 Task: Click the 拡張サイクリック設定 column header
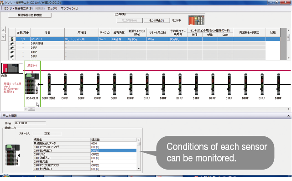(x=137, y=32)
